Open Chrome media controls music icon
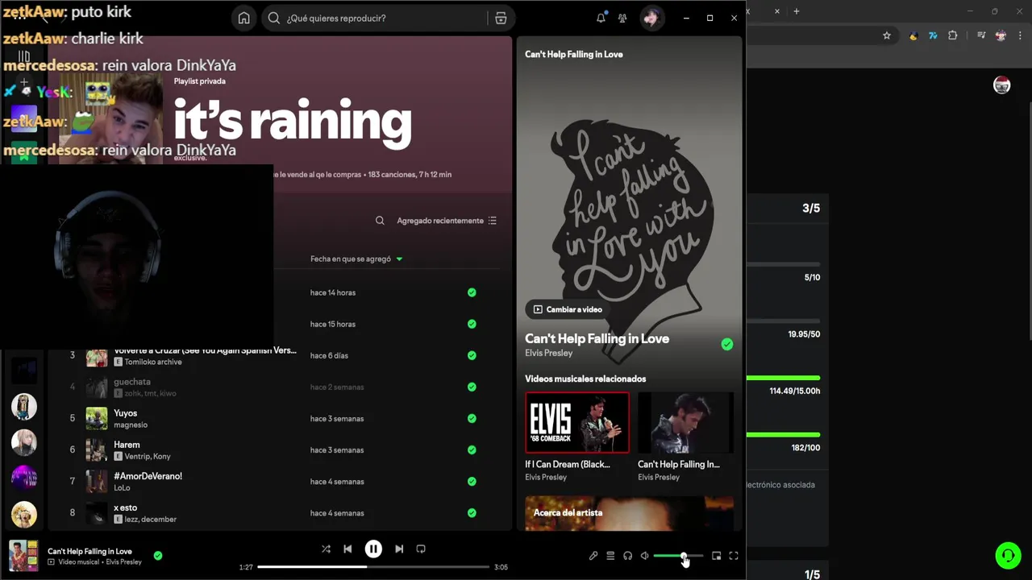The width and height of the screenshot is (1032, 580). click(981, 35)
